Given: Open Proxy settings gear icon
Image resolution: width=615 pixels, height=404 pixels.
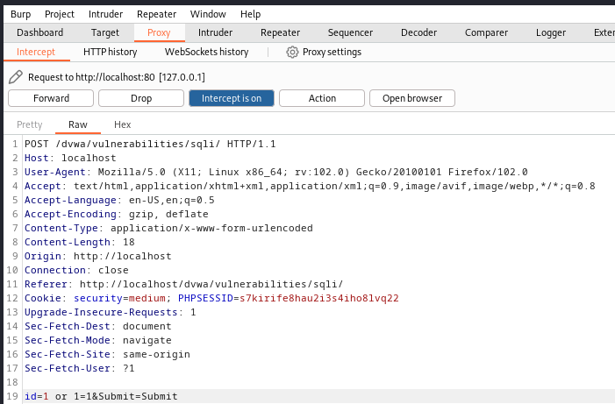Looking at the screenshot, I should click(292, 52).
